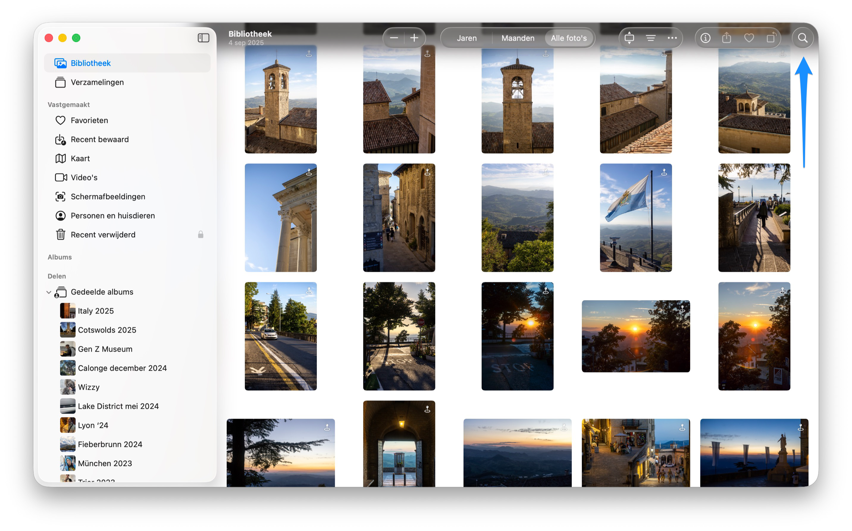The width and height of the screenshot is (852, 531).
Task: Select the Alle foto's view
Action: pos(568,38)
